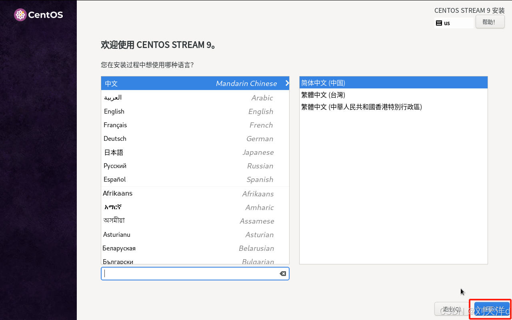Select Afrikaans in the list
512x320 pixels.
point(195,194)
